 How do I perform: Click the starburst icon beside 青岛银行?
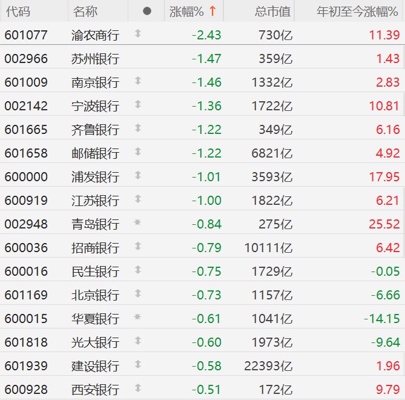point(138,223)
